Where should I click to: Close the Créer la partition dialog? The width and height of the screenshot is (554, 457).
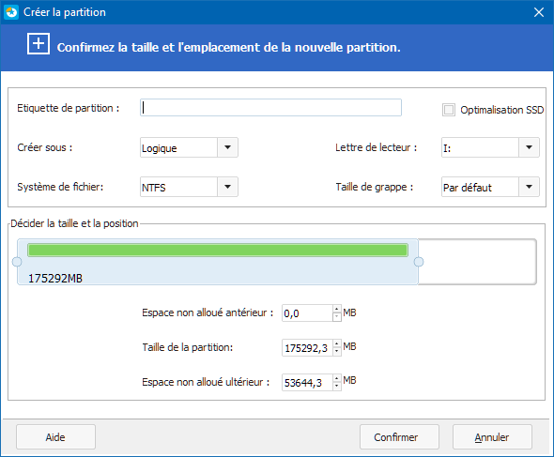(x=538, y=12)
